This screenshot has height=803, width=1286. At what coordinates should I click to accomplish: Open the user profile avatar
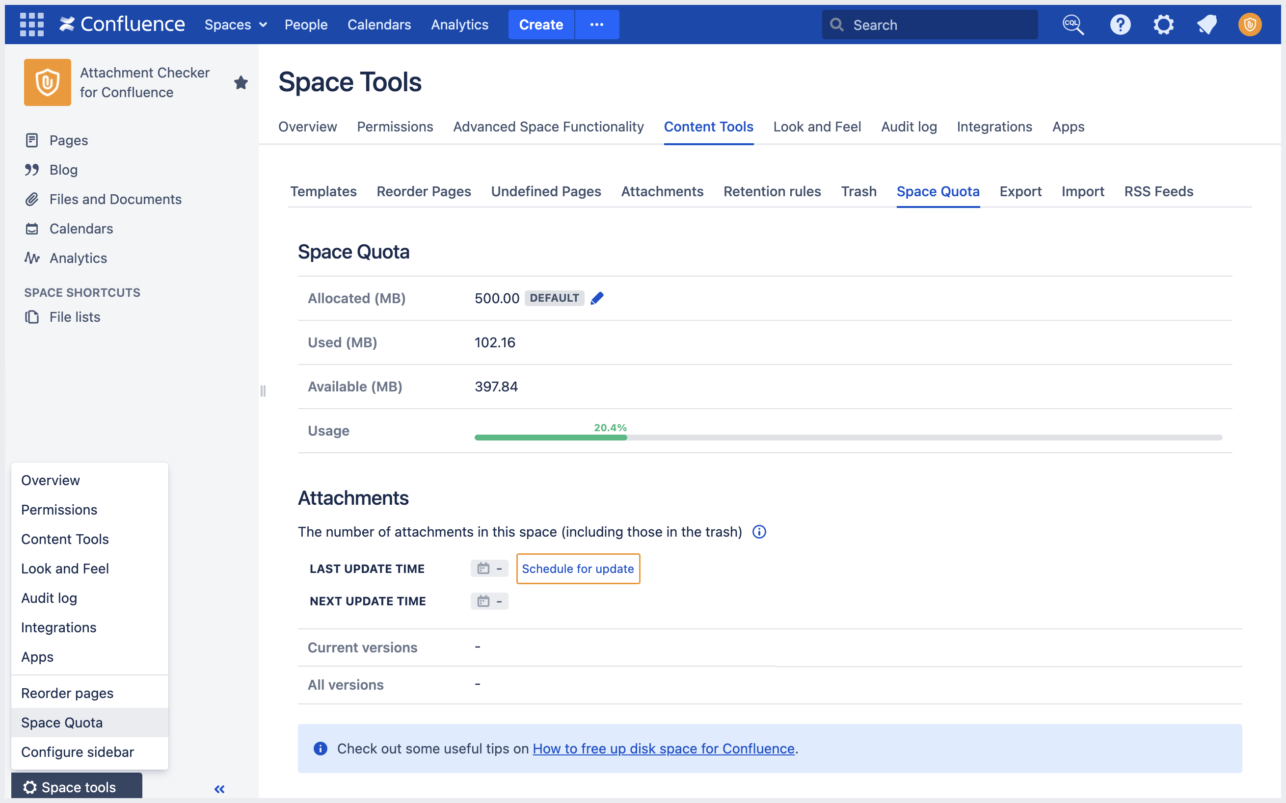click(x=1249, y=25)
